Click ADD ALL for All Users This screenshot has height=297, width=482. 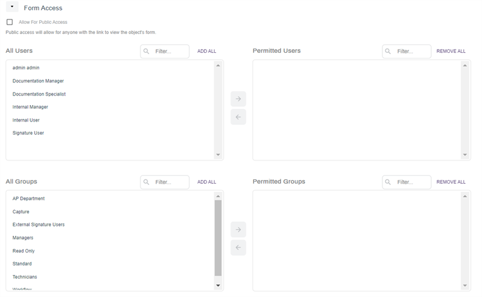207,52
